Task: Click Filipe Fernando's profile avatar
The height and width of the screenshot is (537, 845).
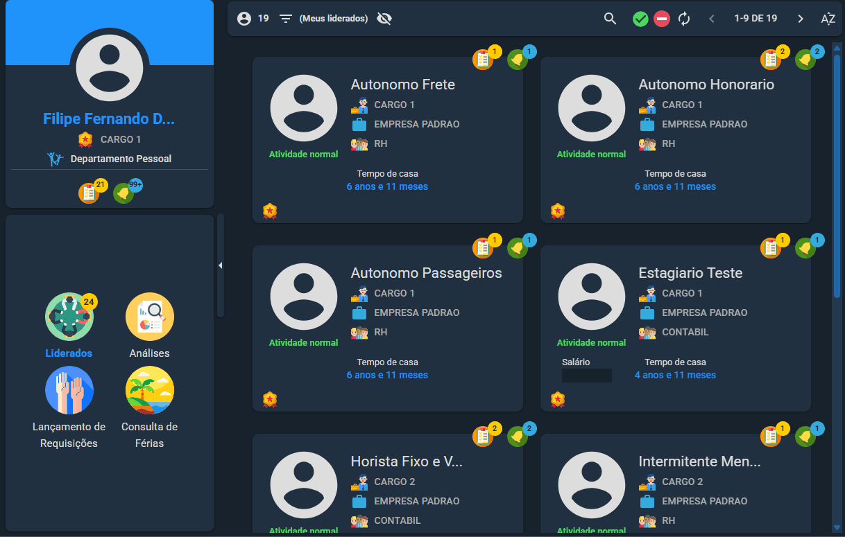Action: [110, 67]
